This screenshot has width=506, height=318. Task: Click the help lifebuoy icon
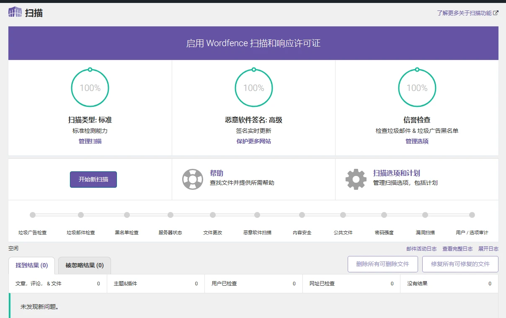[x=193, y=179]
